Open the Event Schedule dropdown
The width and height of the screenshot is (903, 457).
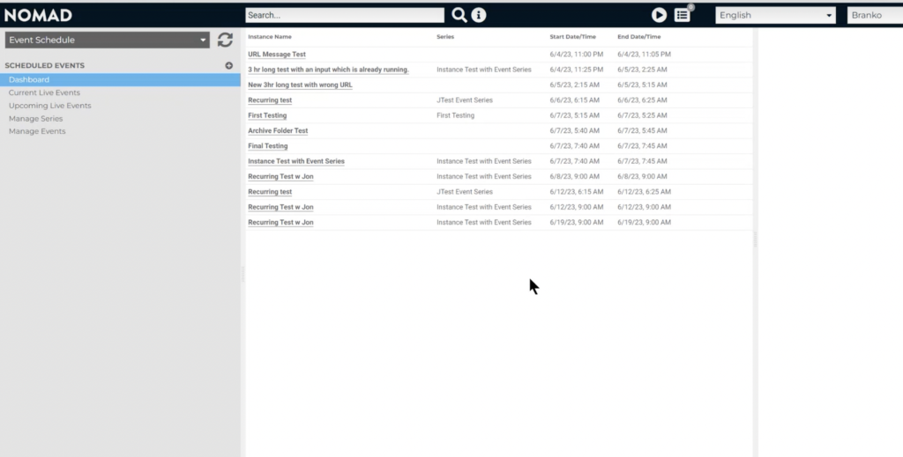[107, 40]
